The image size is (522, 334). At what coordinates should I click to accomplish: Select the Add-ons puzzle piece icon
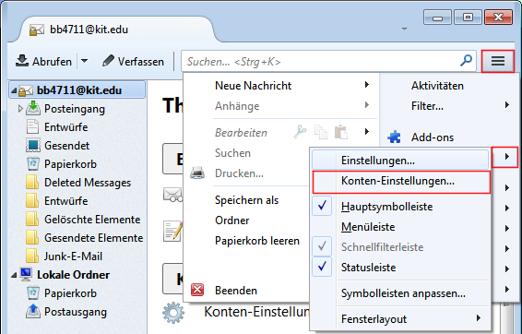[x=395, y=137]
